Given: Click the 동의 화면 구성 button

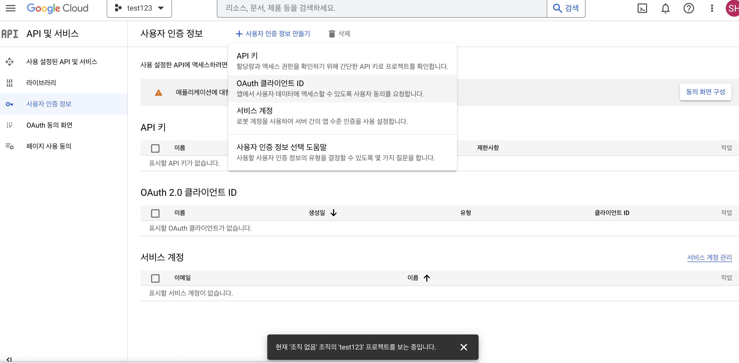Looking at the screenshot, I should 705,92.
